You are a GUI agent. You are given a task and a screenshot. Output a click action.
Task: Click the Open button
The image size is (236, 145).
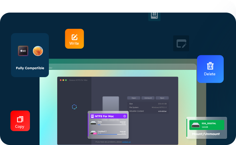click(x=134, y=98)
